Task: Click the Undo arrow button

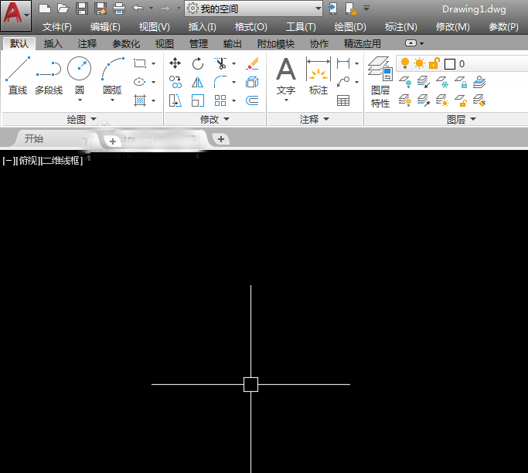Action: [x=138, y=8]
